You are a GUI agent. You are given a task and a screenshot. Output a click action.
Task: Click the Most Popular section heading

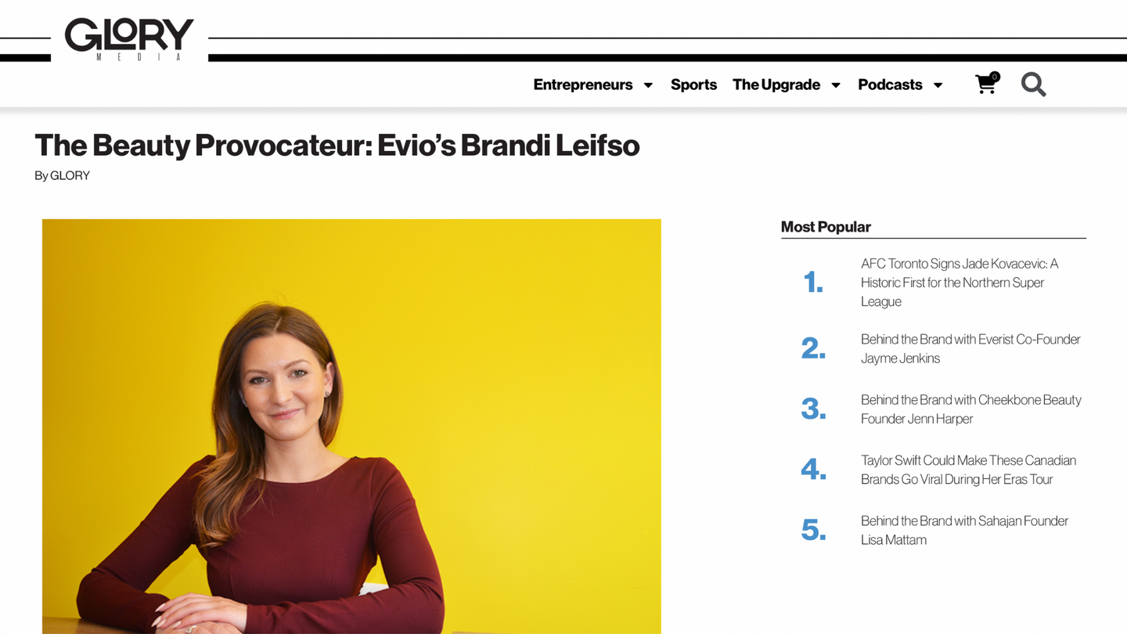[826, 227]
